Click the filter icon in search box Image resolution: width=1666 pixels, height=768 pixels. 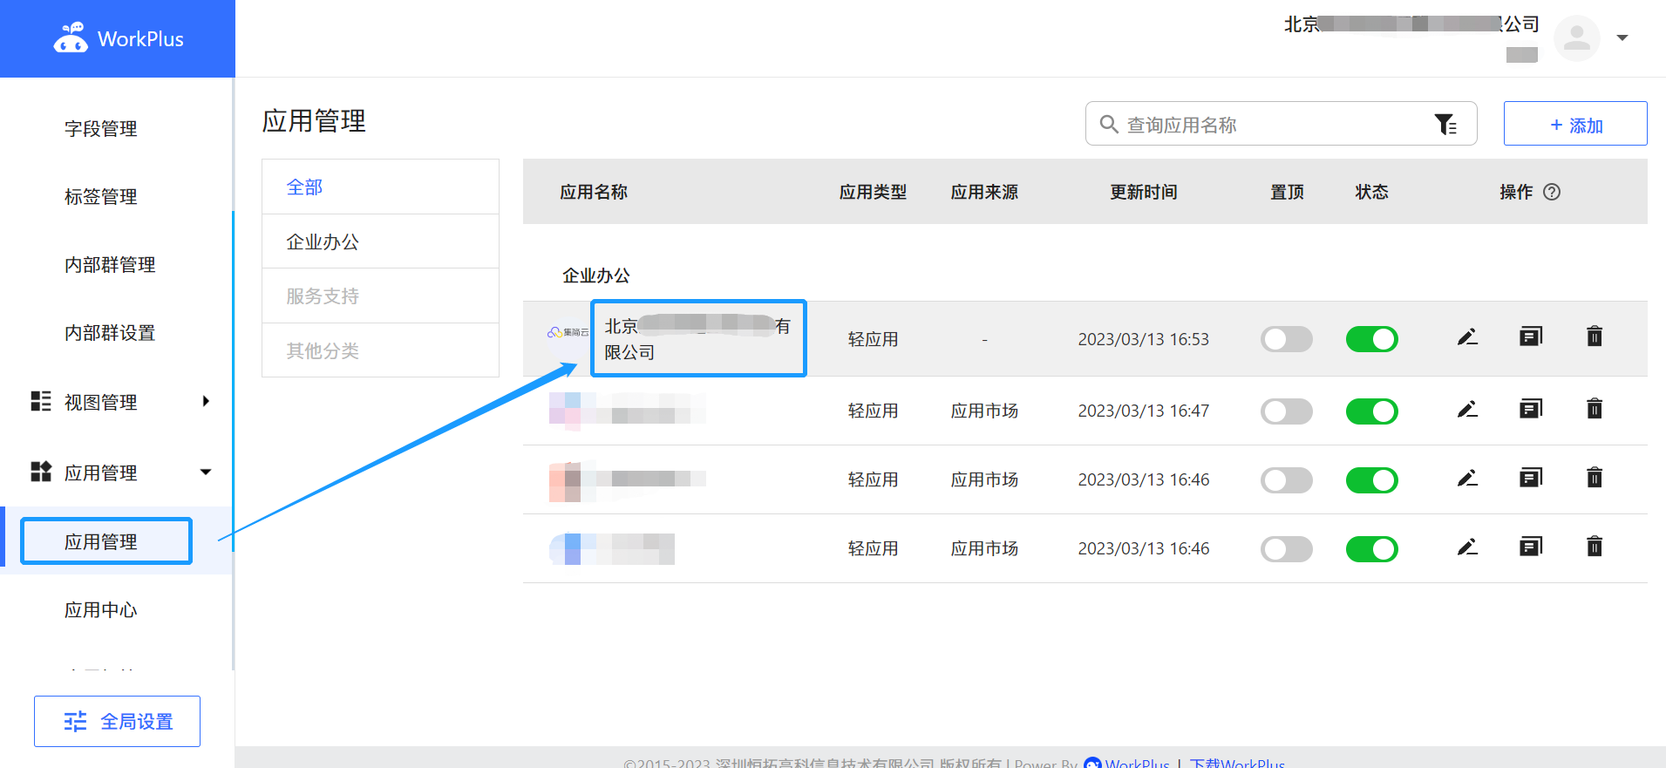pyautogui.click(x=1445, y=125)
